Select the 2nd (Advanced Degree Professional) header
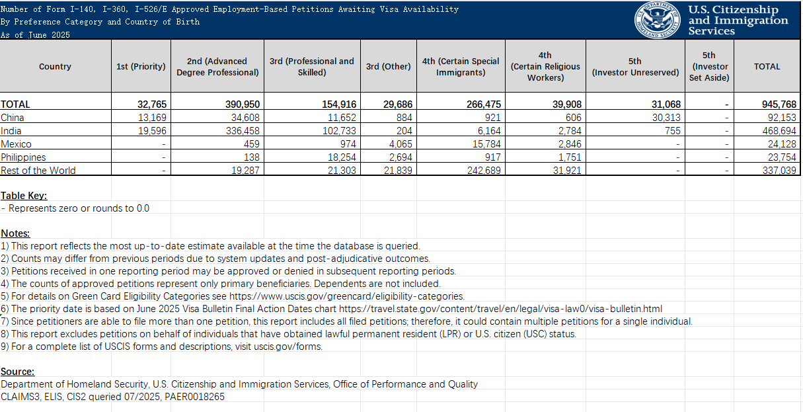Image resolution: width=803 pixels, height=412 pixels. click(x=217, y=66)
